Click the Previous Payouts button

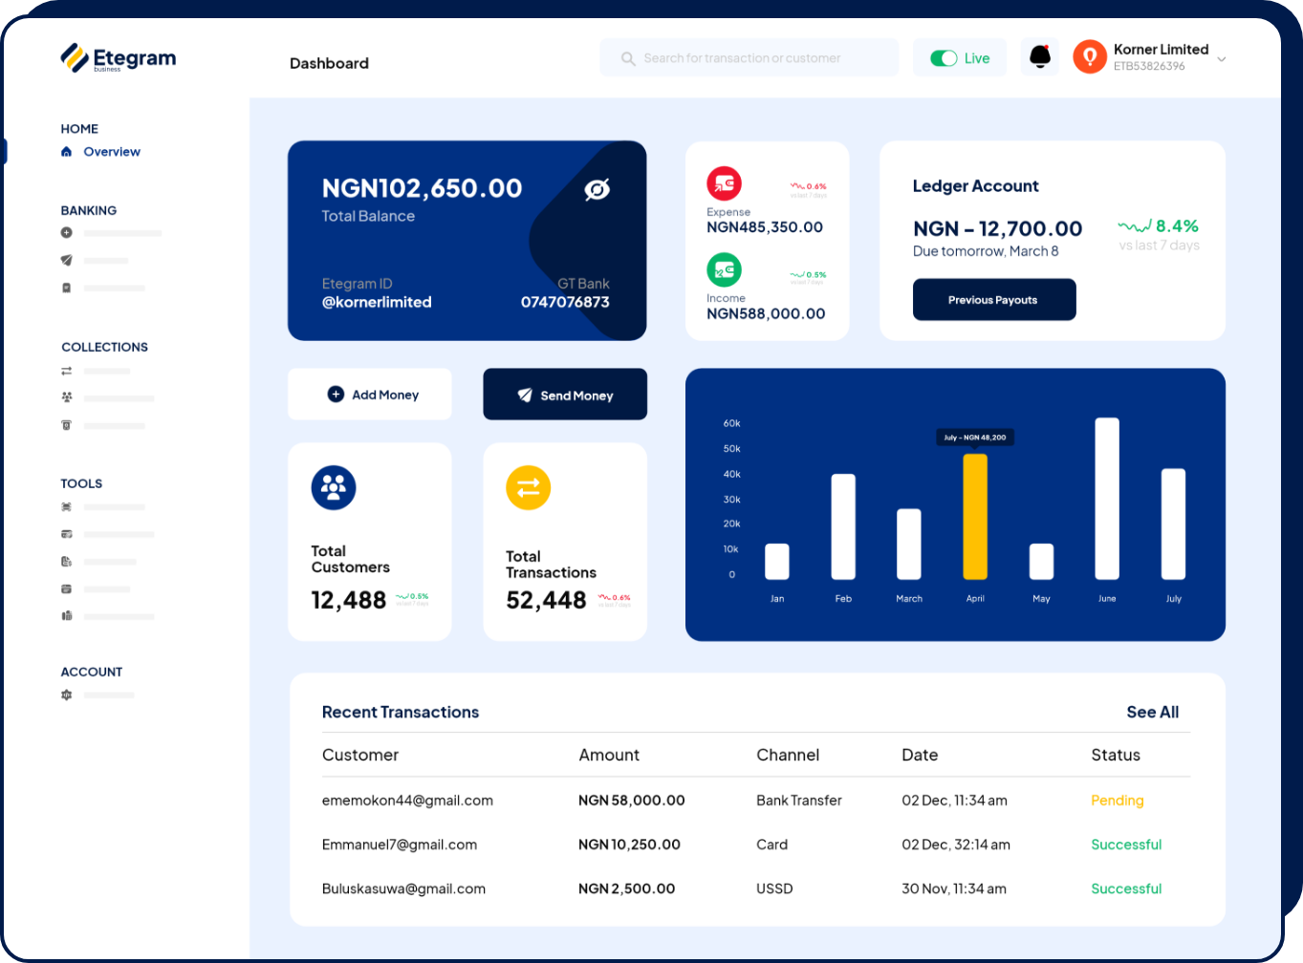(x=994, y=299)
